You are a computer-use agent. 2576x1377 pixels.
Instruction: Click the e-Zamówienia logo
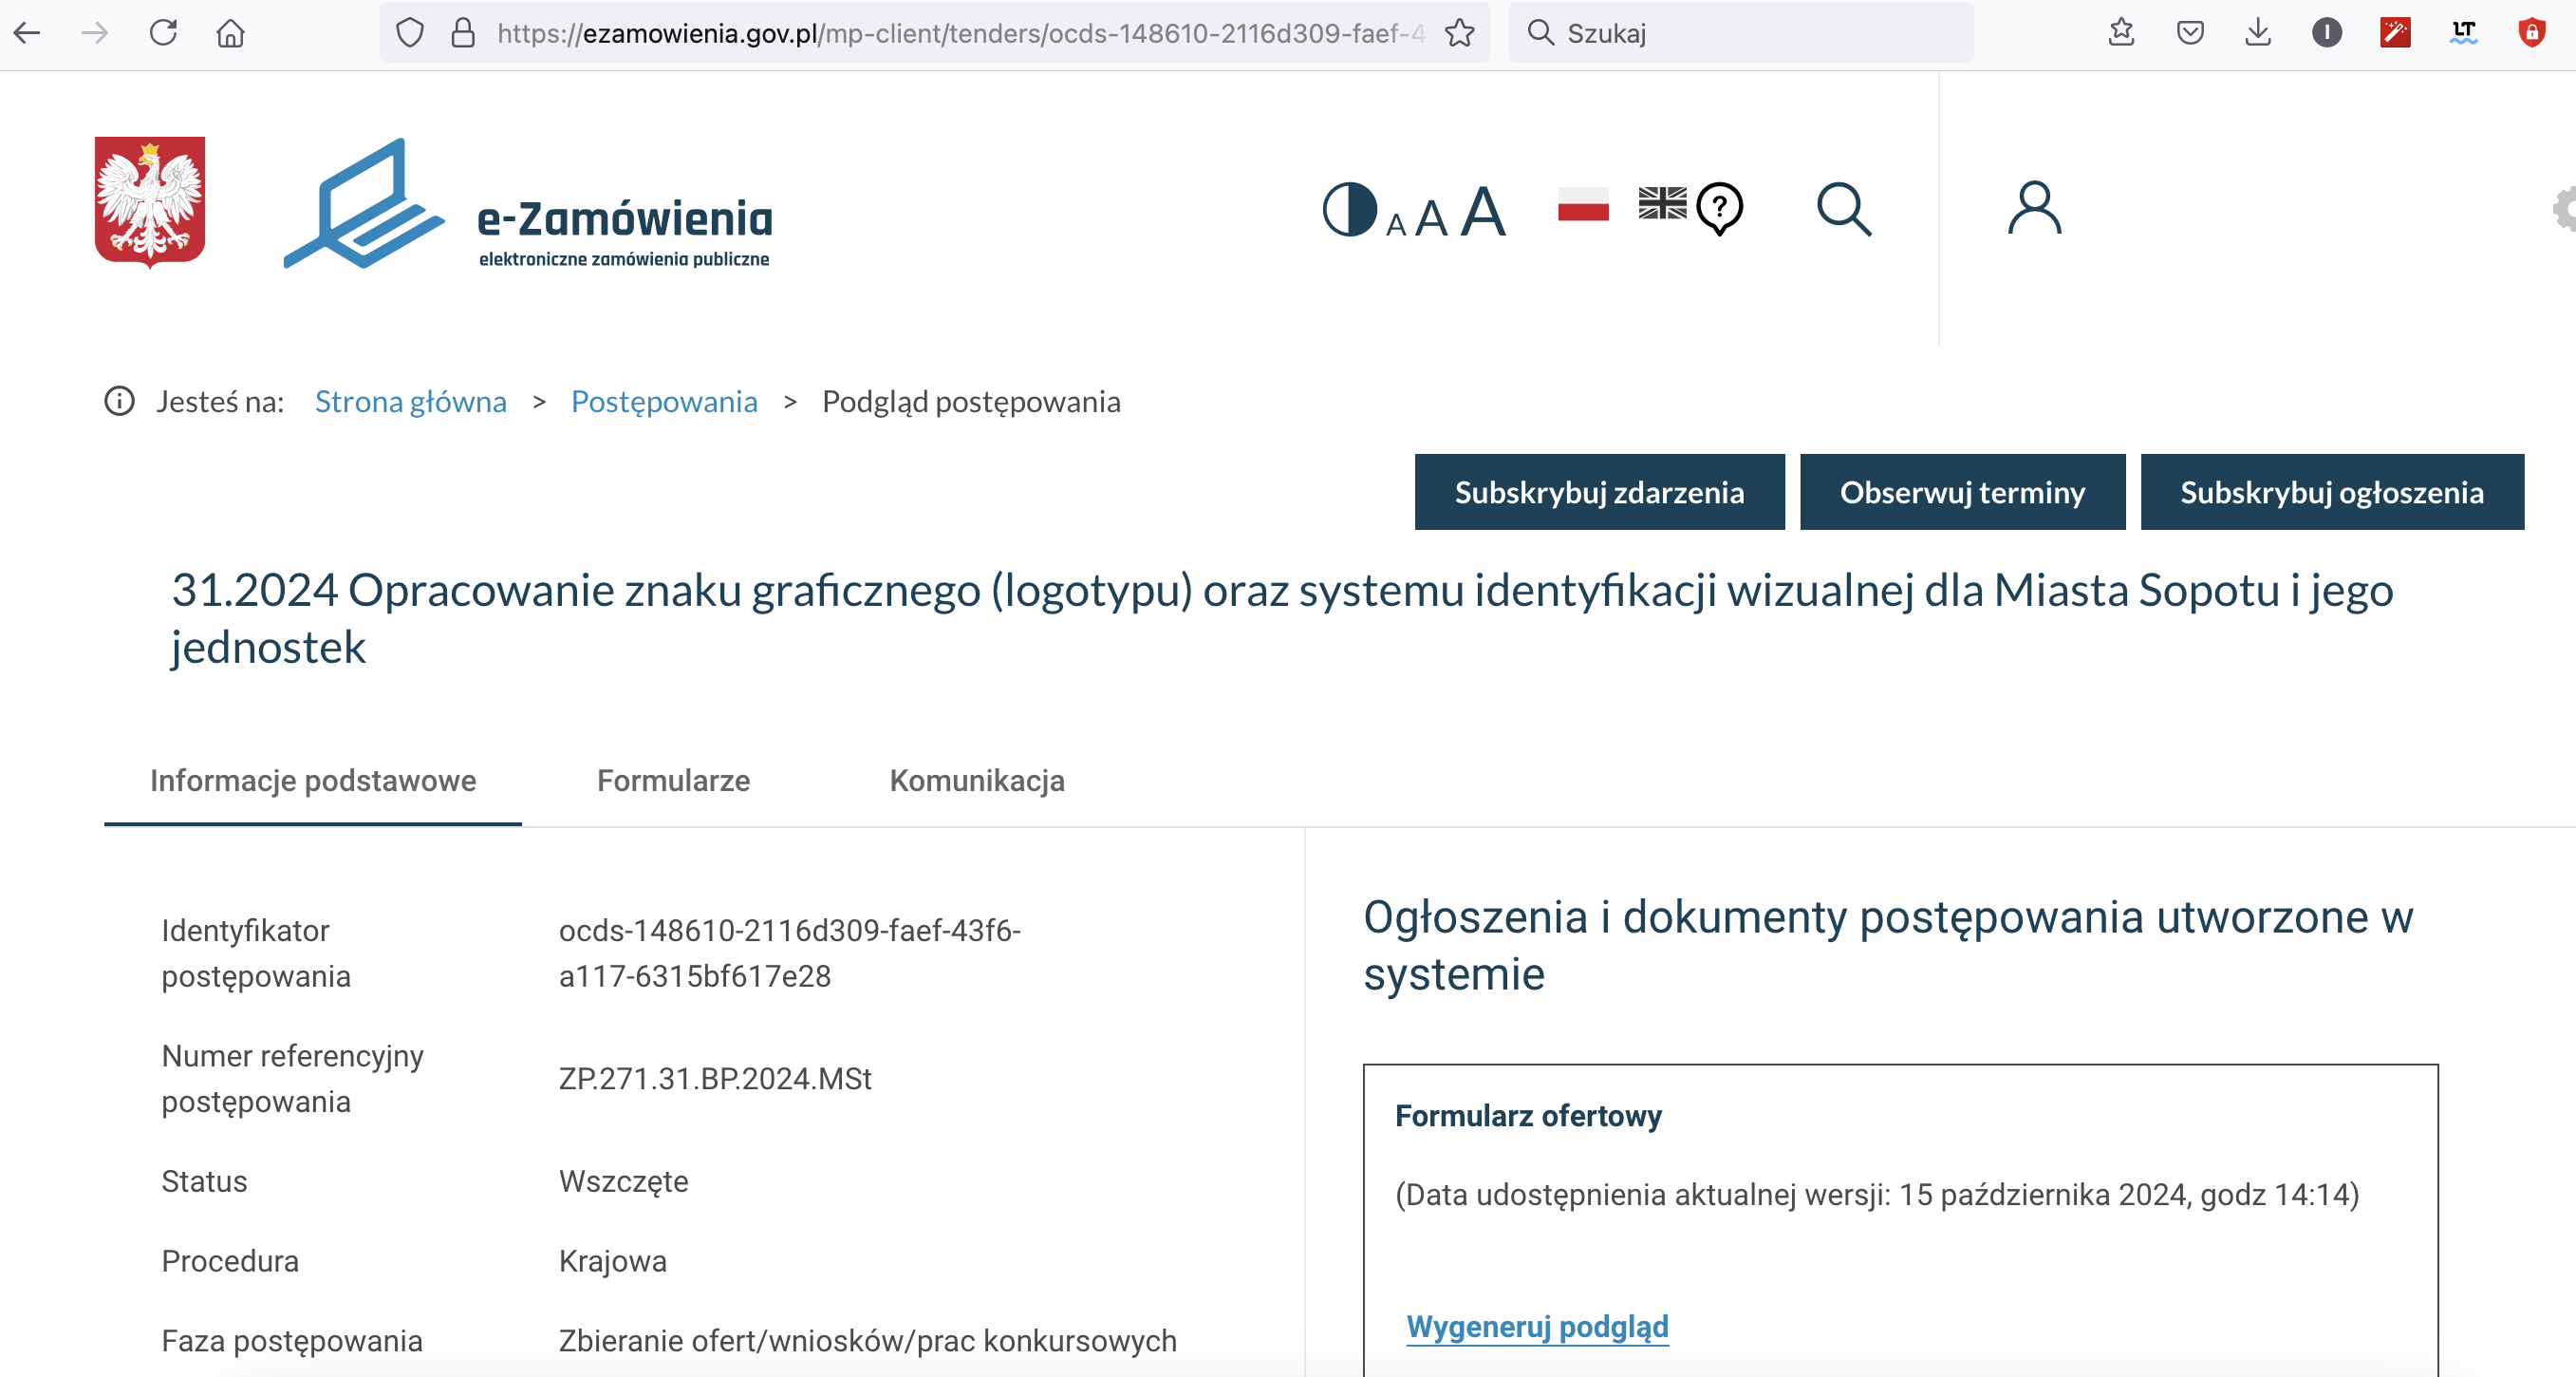[530, 205]
